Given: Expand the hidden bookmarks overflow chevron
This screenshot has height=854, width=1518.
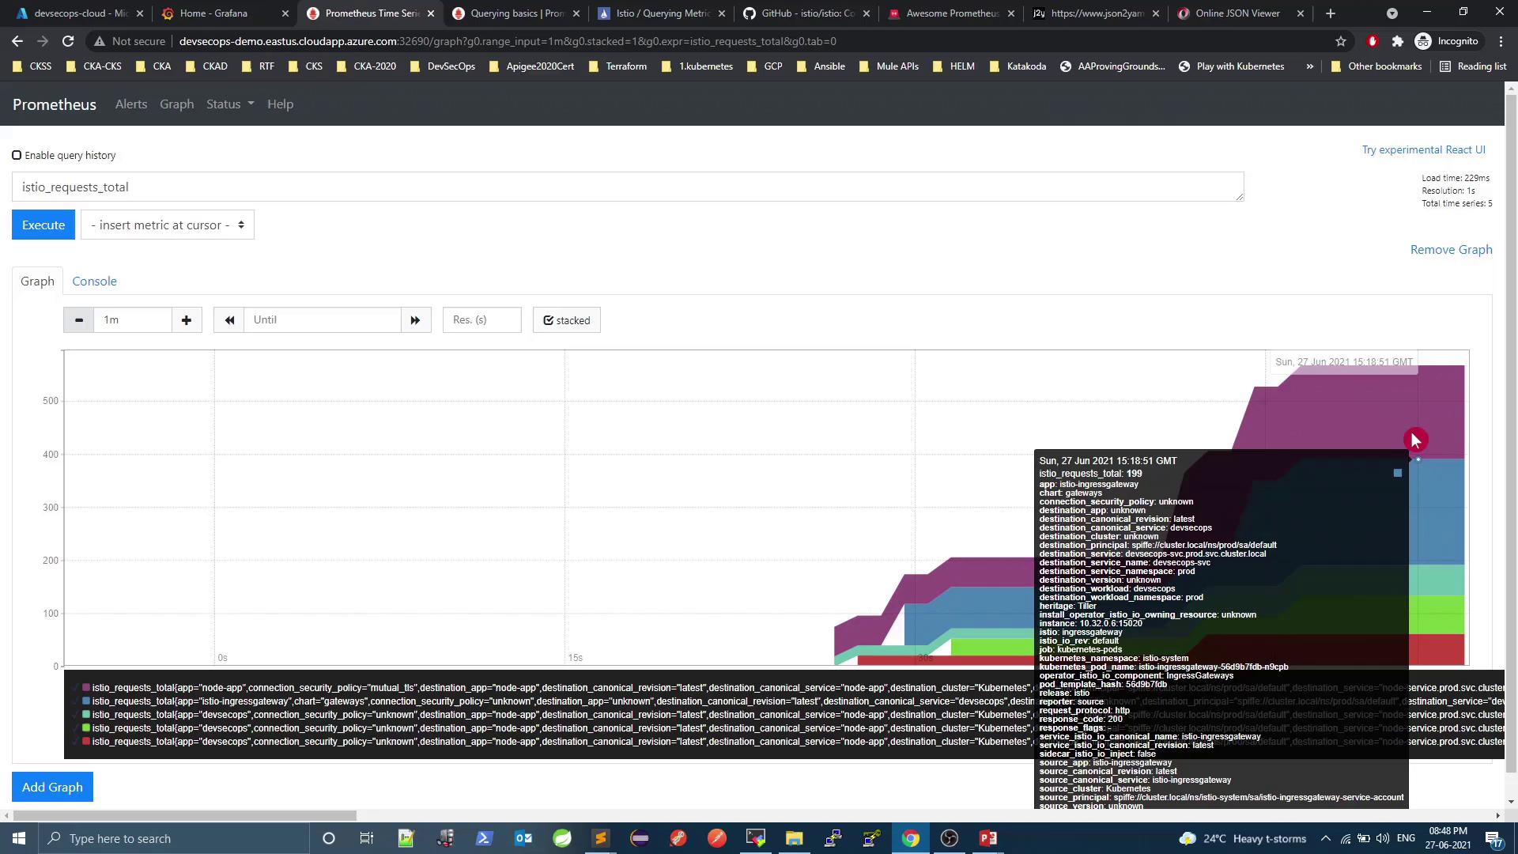Looking at the screenshot, I should [1310, 66].
